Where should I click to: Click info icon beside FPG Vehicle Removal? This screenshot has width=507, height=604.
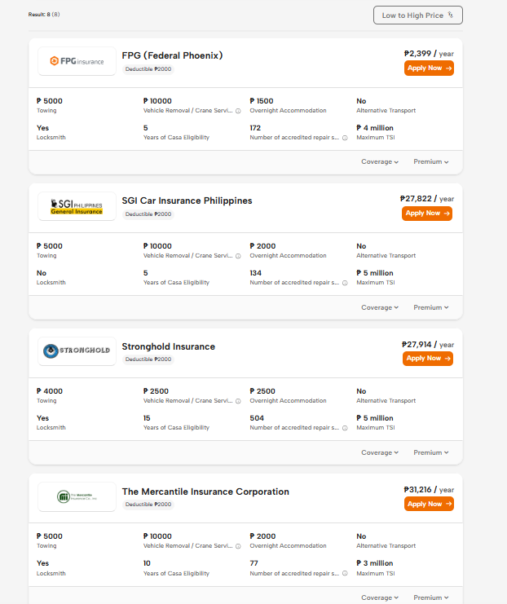tap(238, 111)
